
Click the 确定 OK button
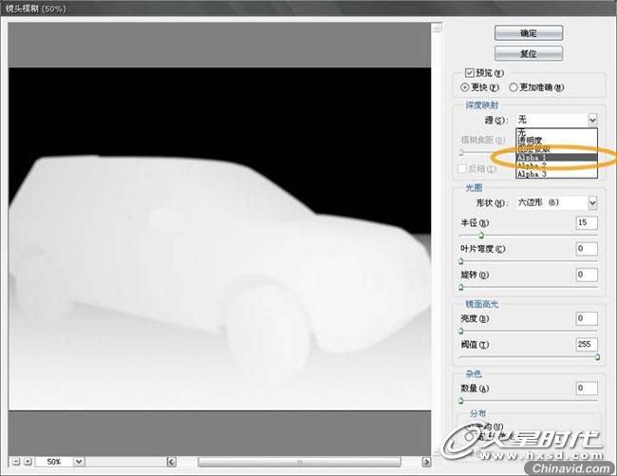[x=529, y=33]
